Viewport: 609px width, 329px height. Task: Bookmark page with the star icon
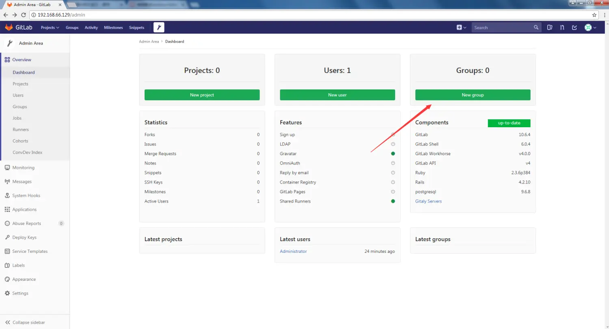(594, 15)
